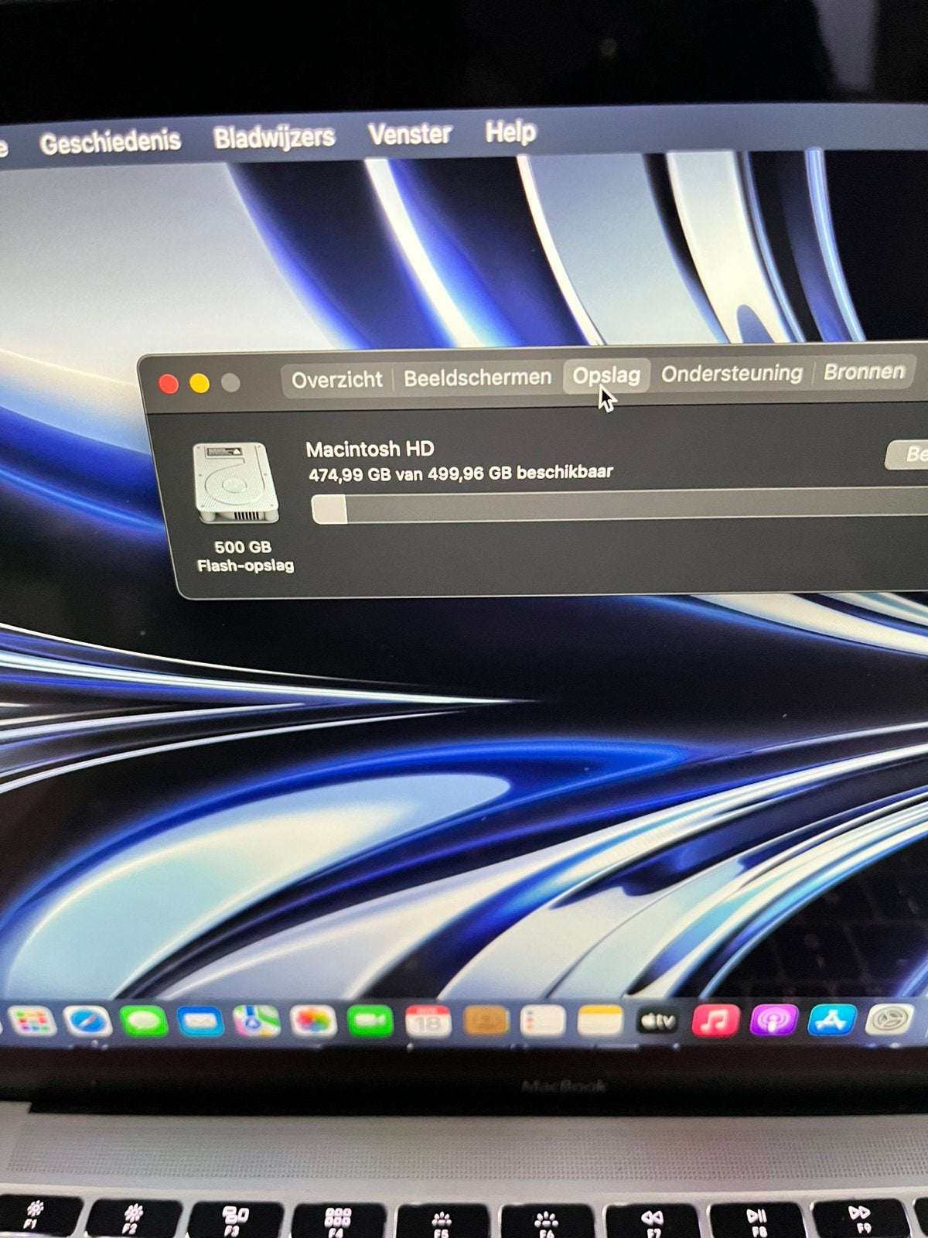Open Maps app in the Dock
928x1238 pixels.
click(257, 1022)
